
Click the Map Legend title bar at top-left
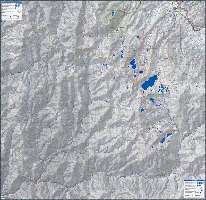pyautogui.click(x=12, y=2)
